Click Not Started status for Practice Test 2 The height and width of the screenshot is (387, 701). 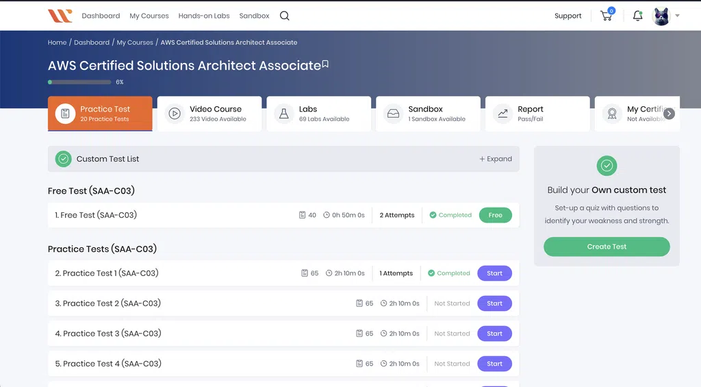pyautogui.click(x=452, y=303)
